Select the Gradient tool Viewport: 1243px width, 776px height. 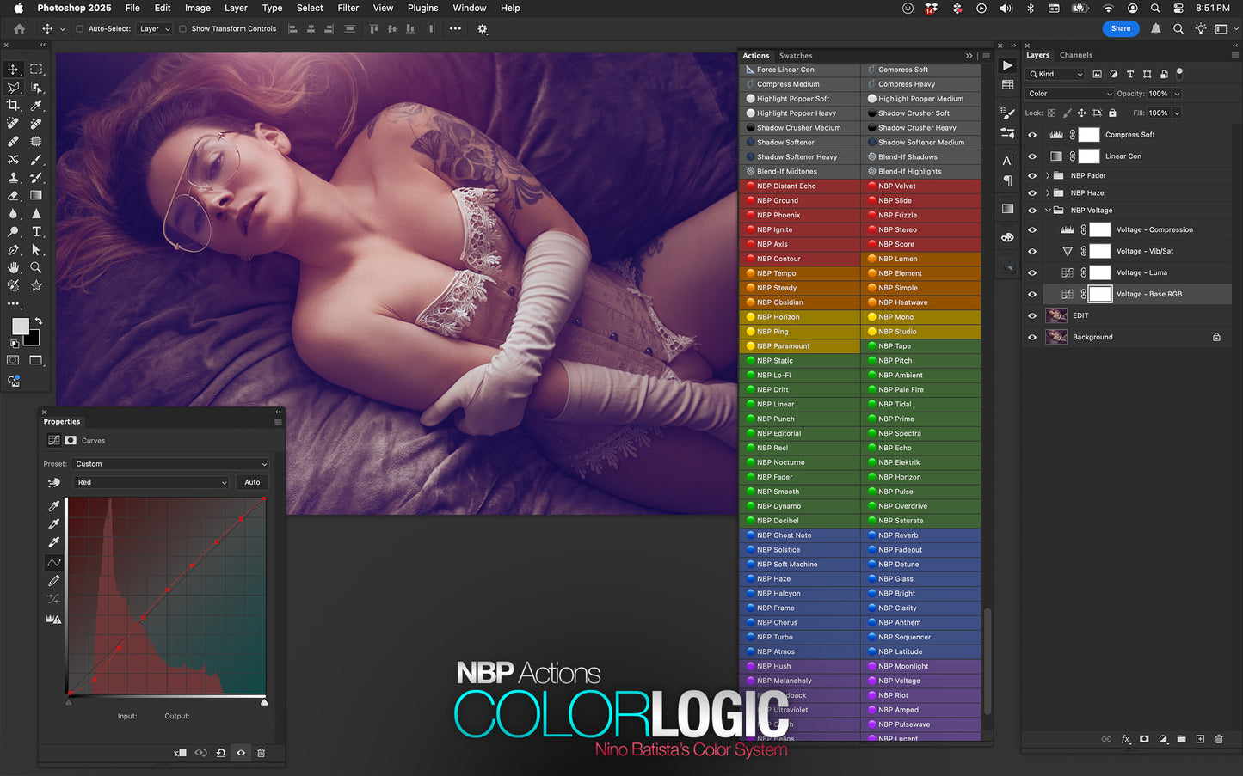pyautogui.click(x=36, y=195)
